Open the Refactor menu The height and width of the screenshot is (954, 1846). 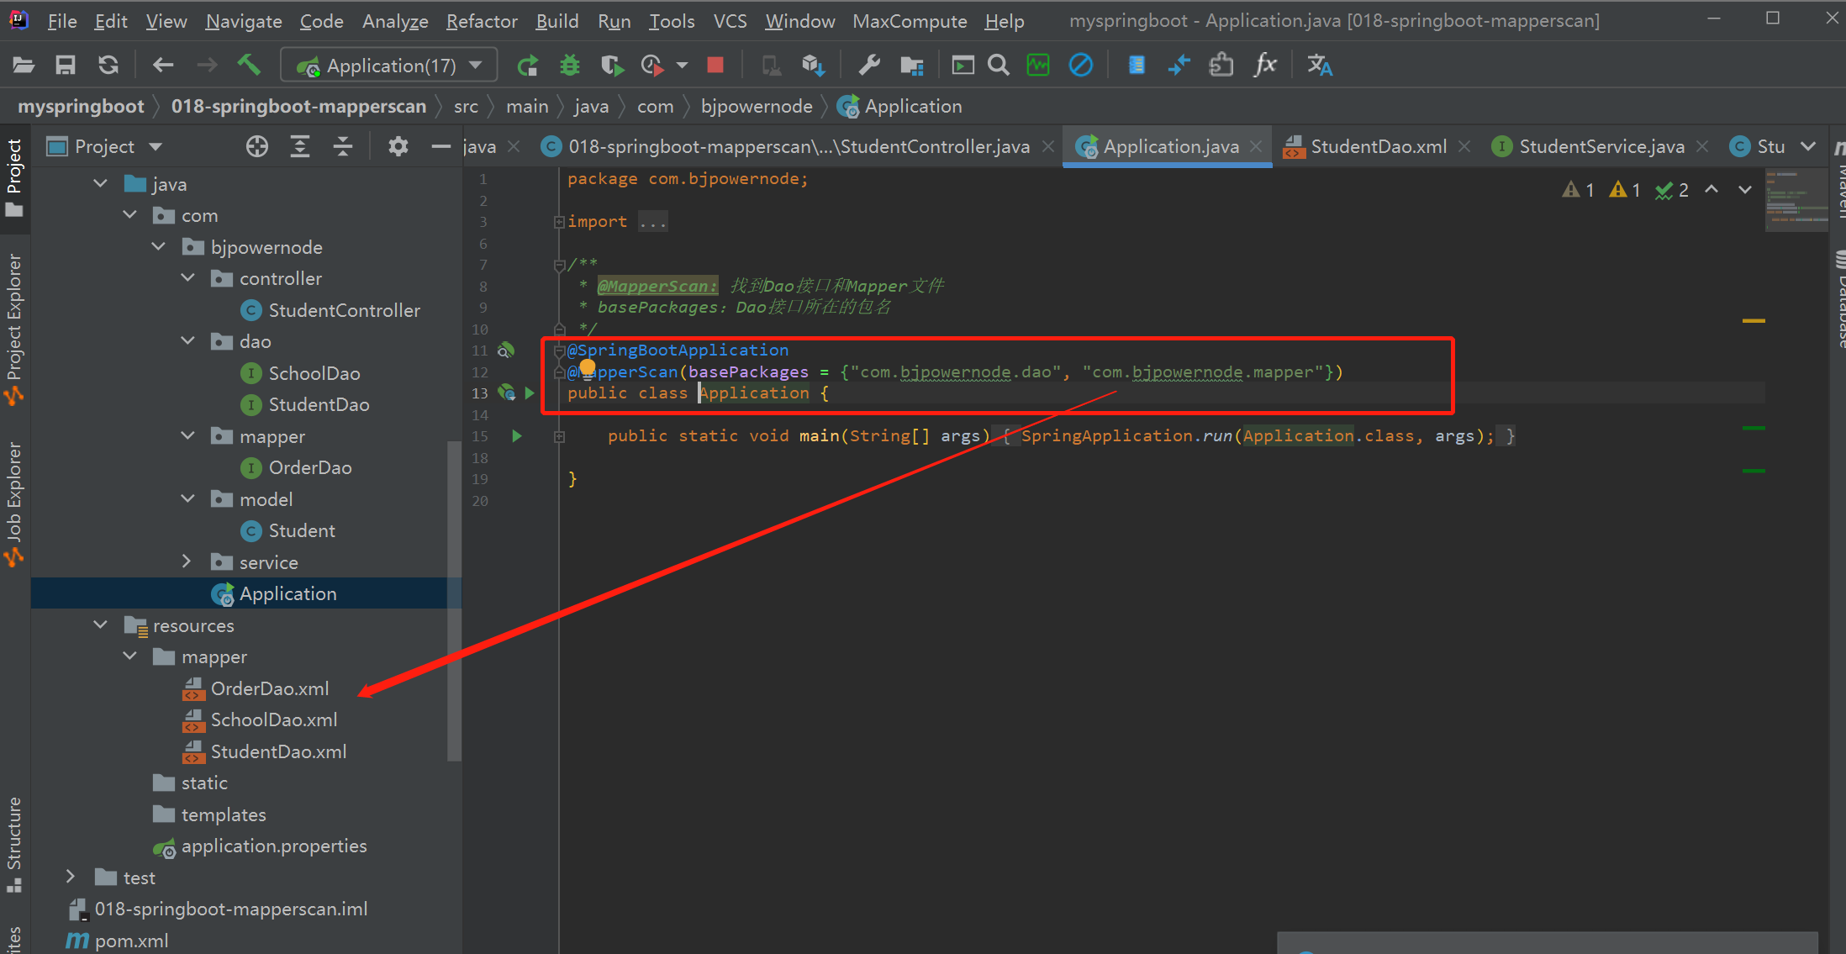click(481, 21)
